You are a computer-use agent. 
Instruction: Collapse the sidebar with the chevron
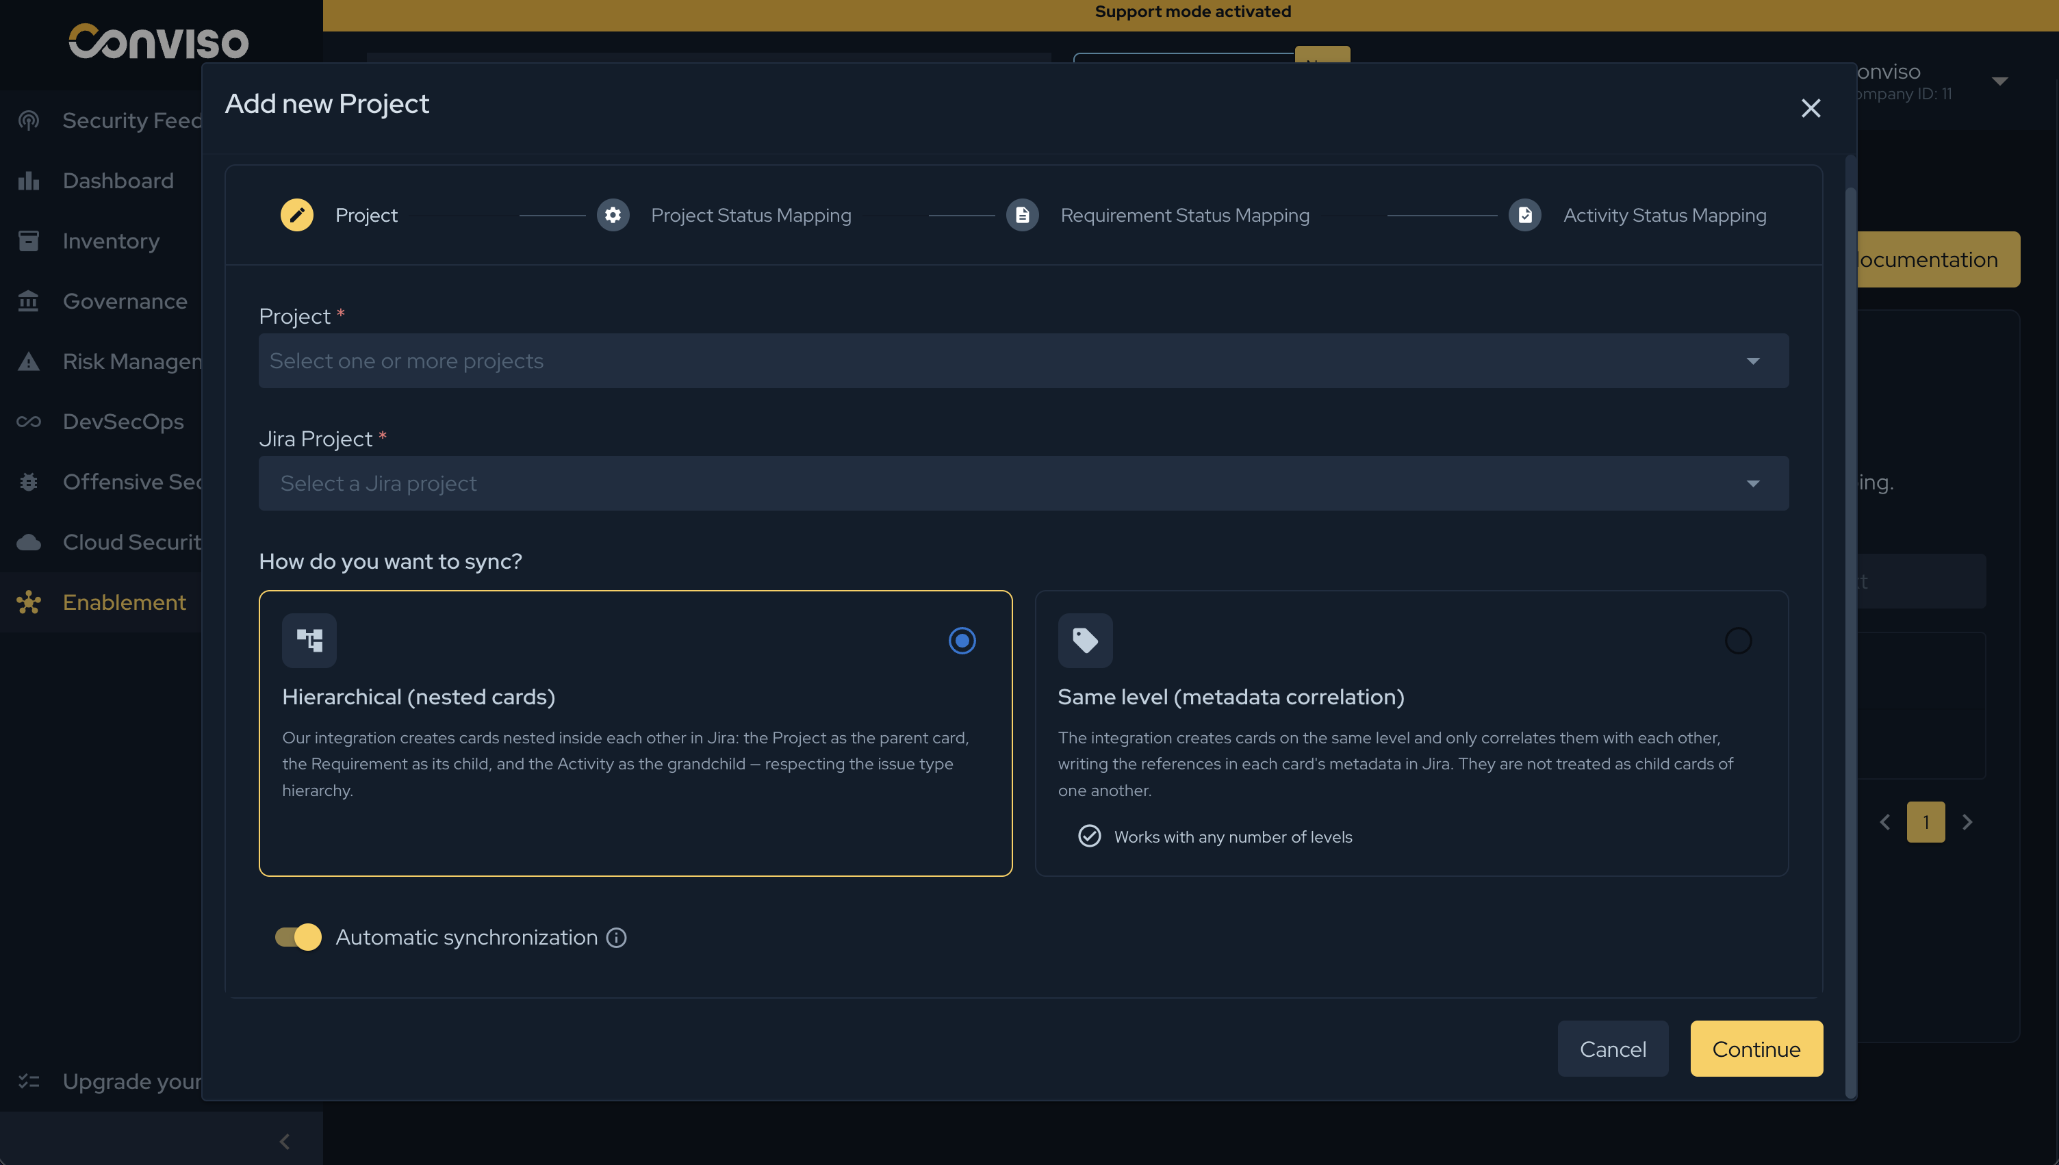(285, 1141)
